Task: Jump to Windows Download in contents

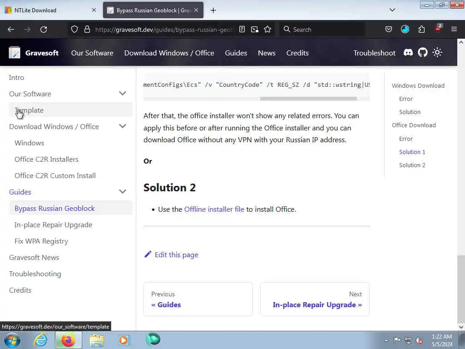Action: (418, 85)
